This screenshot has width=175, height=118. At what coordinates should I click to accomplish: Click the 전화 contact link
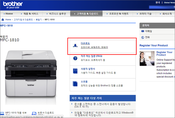tap(147, 37)
